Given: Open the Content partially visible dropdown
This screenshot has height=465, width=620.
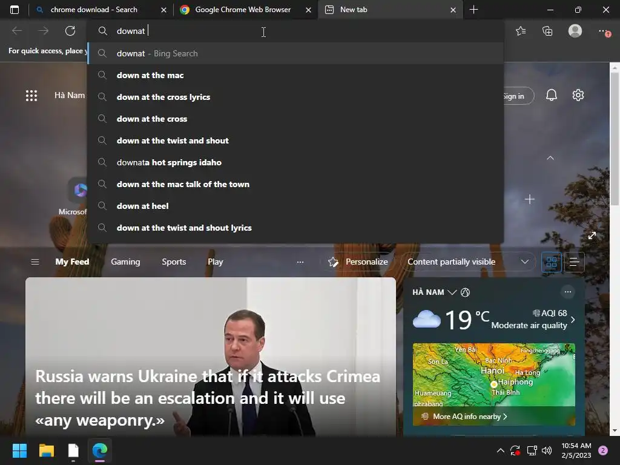Looking at the screenshot, I should pyautogui.click(x=468, y=262).
